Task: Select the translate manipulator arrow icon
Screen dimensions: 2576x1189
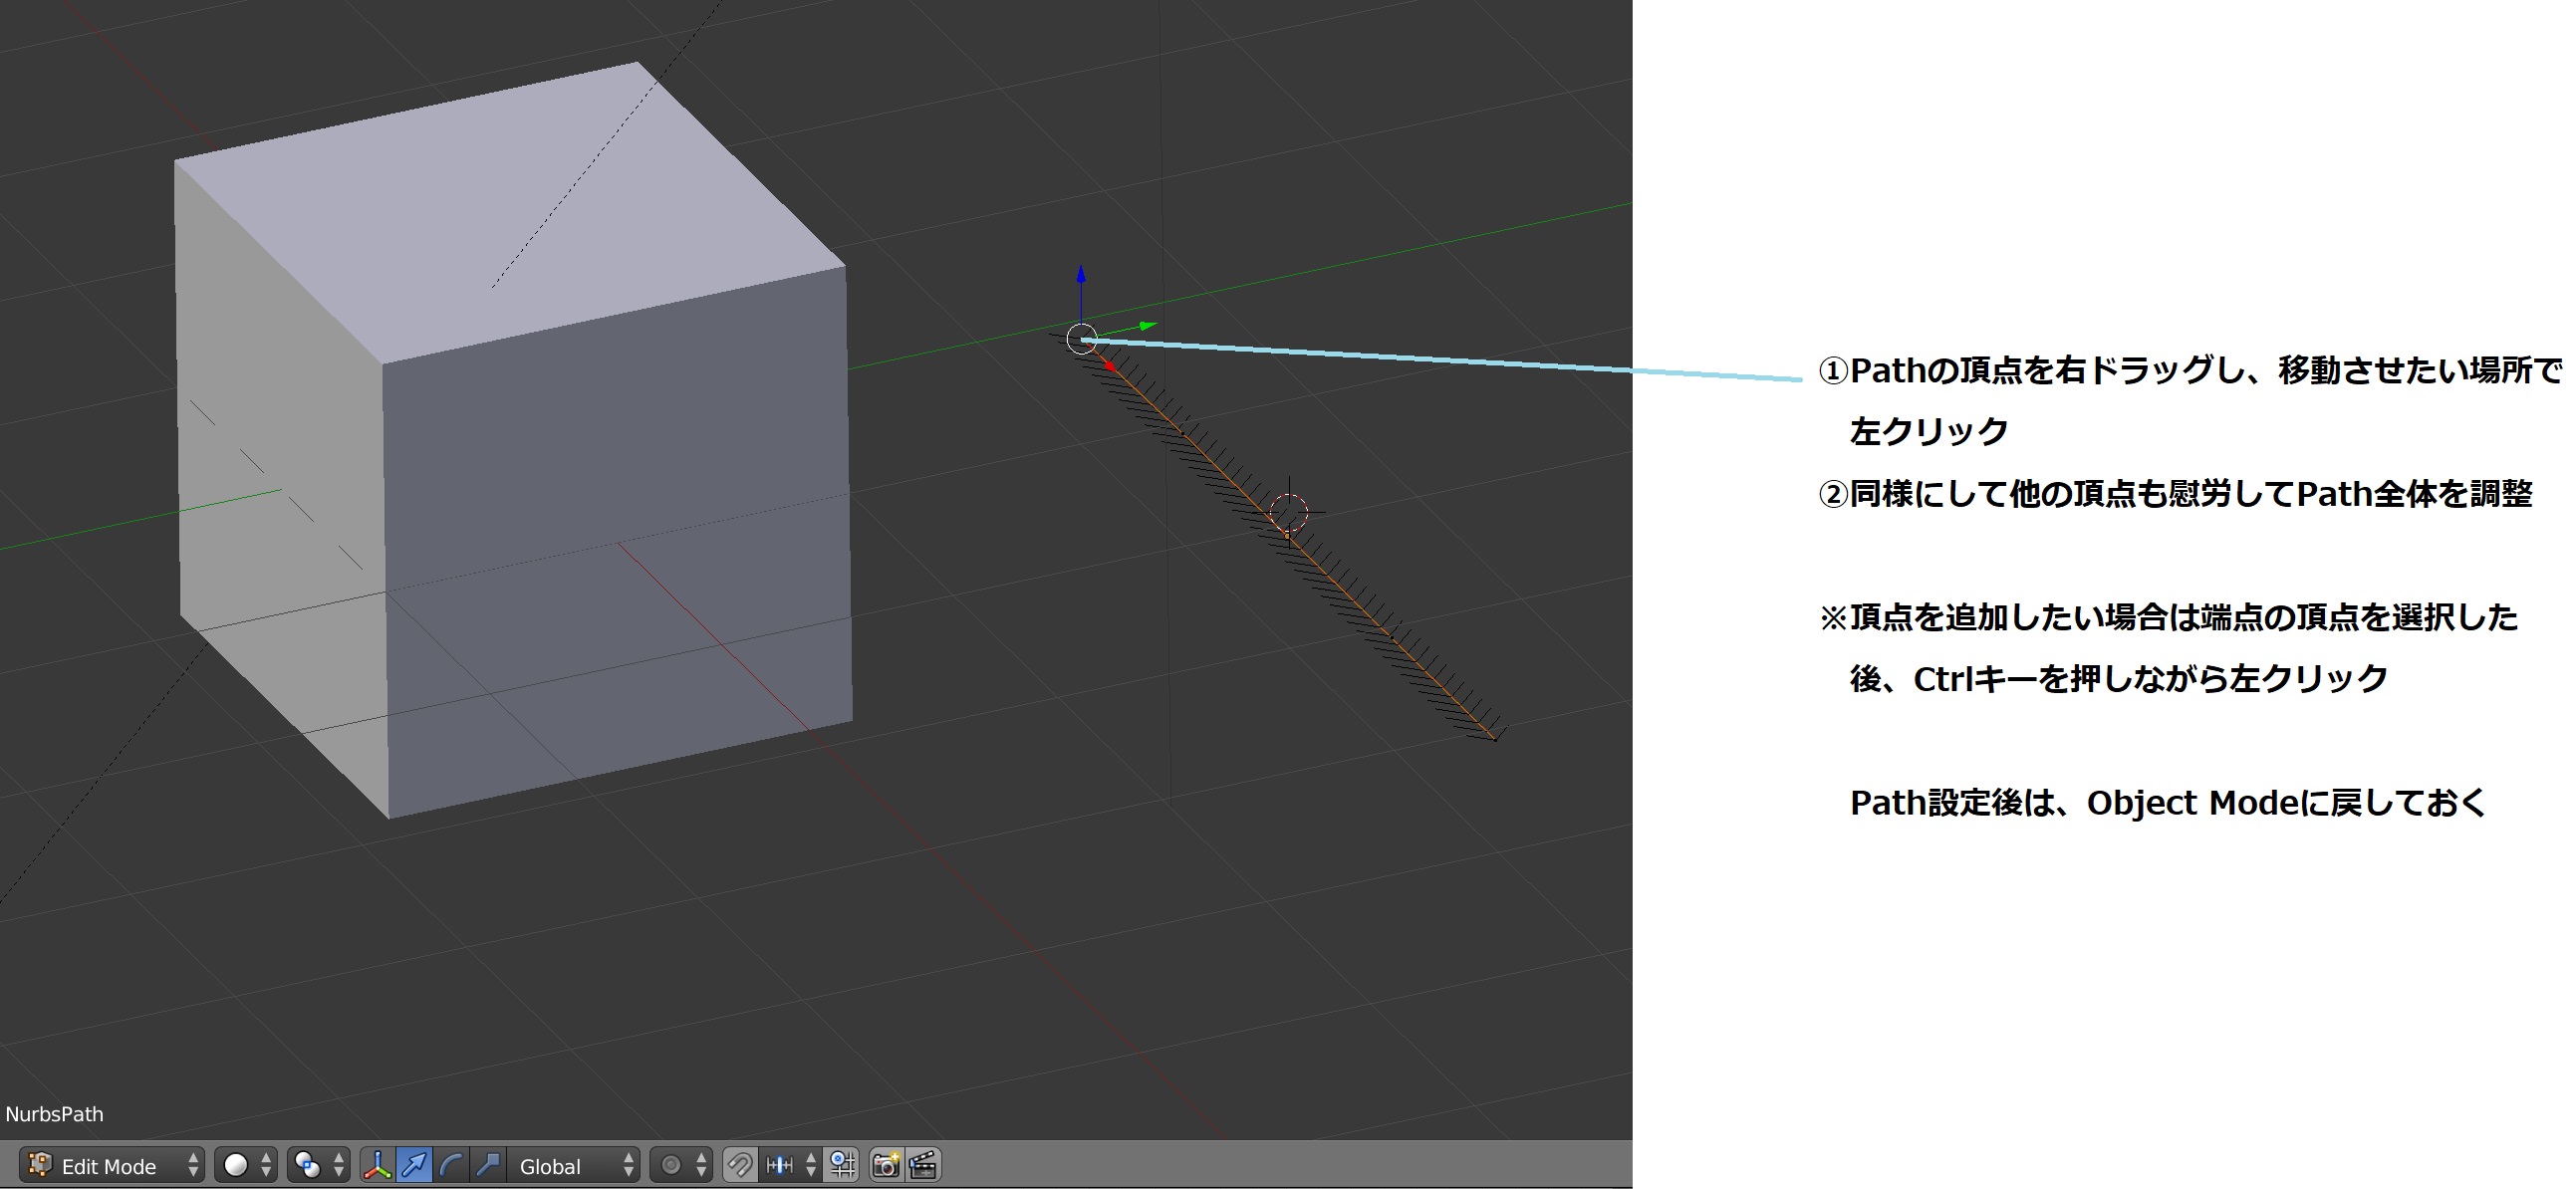Action: (414, 1165)
